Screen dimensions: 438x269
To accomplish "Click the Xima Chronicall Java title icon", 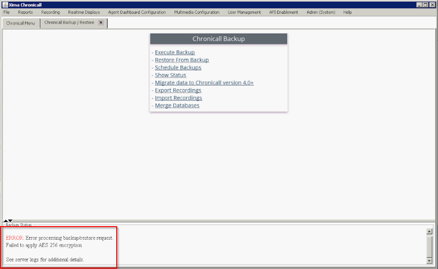I will (x=5, y=5).
